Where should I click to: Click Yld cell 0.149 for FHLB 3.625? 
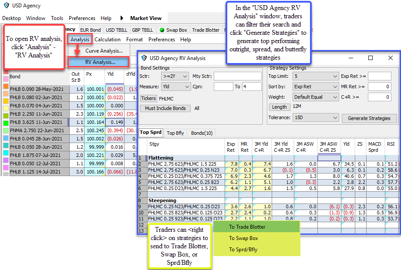pos(115,122)
